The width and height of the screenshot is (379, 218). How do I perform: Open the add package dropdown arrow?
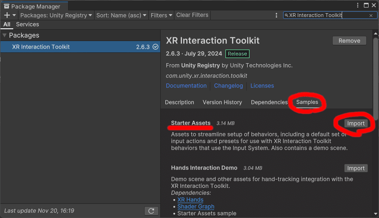click(14, 15)
